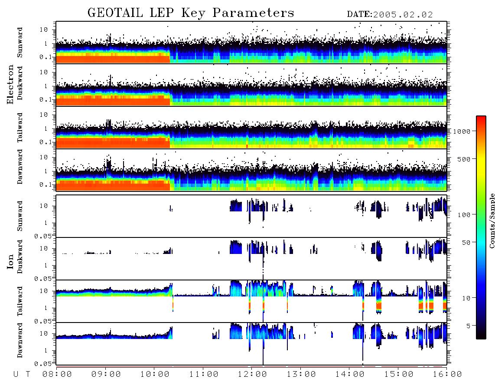Click the 'GEOTAIL LEP Key Parameters' title
Viewport: 495px width, 382px height.
[x=191, y=13]
